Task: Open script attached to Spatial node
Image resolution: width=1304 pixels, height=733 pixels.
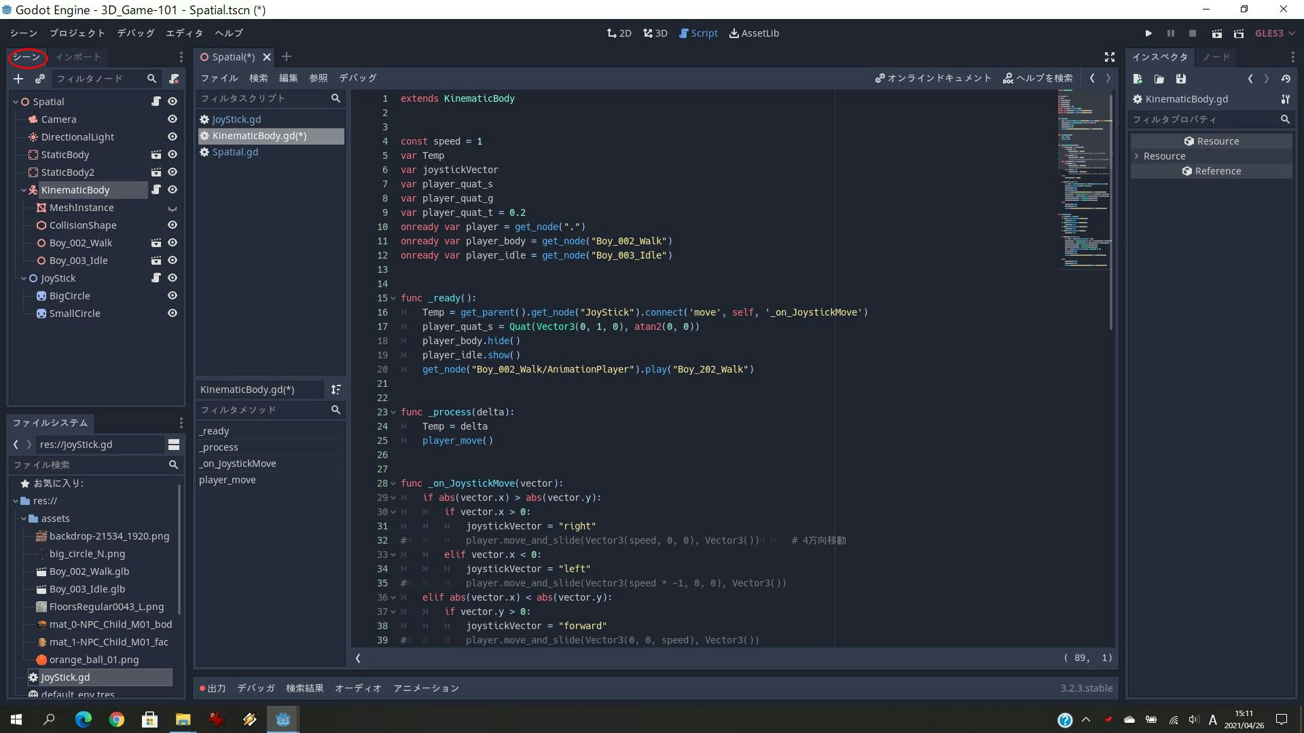Action: point(156,102)
